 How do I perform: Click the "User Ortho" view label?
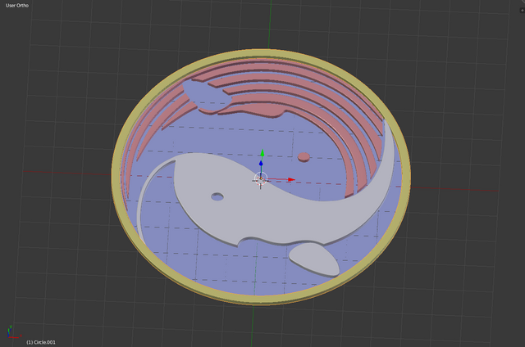pos(17,6)
